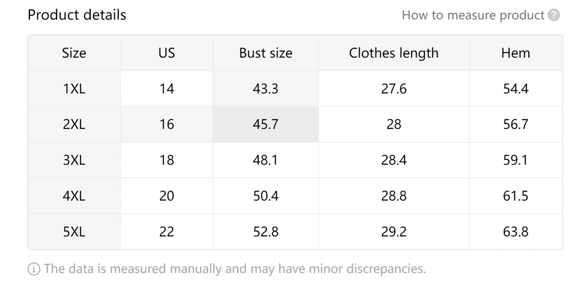Click the US size 14 cell

166,89
